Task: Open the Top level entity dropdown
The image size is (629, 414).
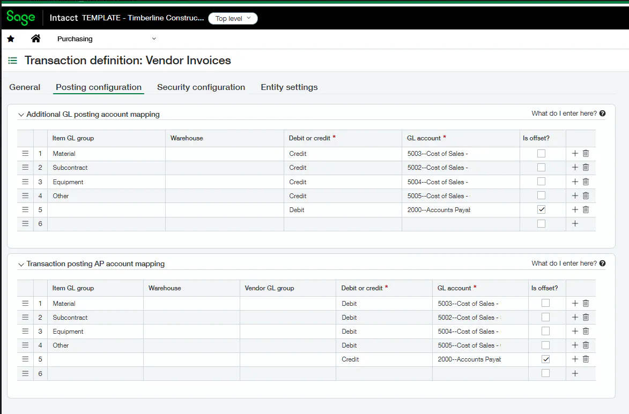Action: coord(233,18)
